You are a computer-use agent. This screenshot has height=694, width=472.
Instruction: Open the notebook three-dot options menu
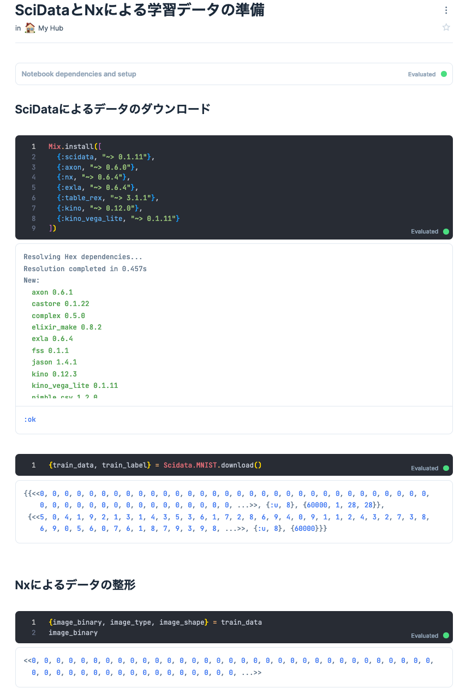click(x=446, y=10)
